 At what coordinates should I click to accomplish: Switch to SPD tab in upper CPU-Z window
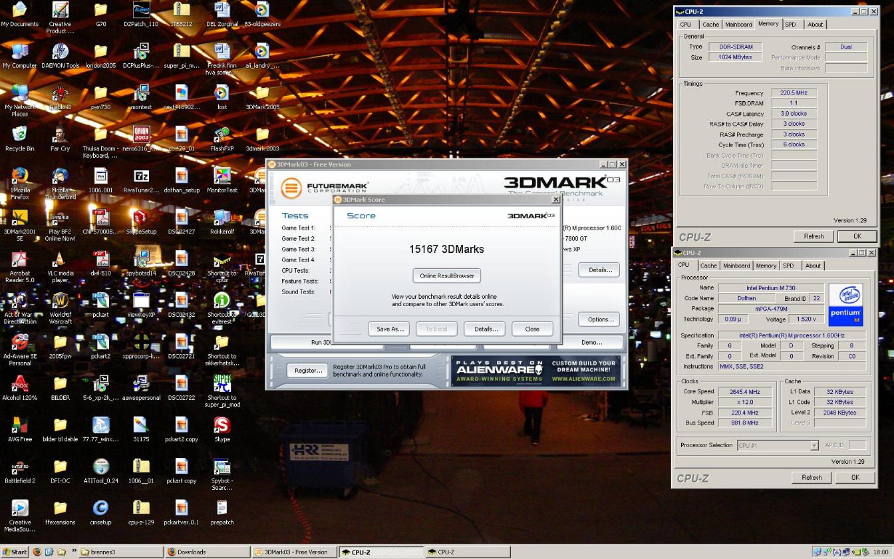(x=790, y=25)
